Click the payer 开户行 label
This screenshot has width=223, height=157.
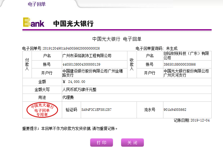click(47, 73)
